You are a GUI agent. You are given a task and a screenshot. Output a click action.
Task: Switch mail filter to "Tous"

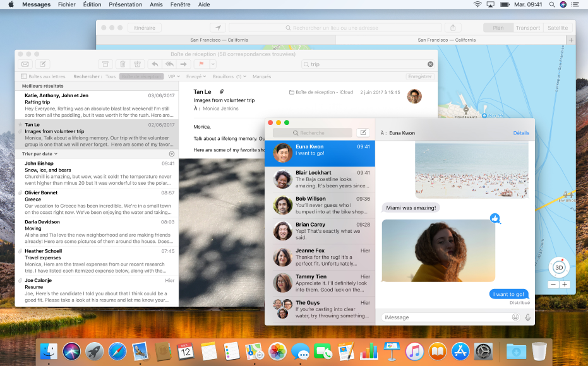[109, 76]
